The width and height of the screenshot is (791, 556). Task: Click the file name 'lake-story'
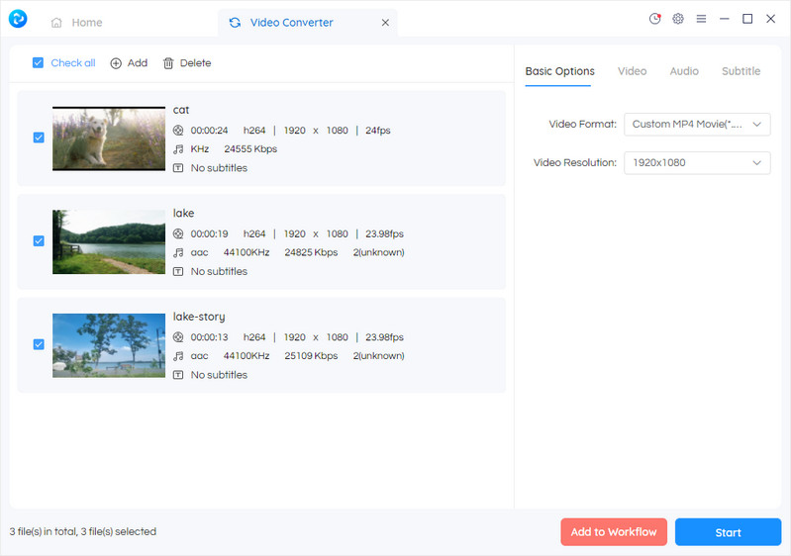pos(199,317)
